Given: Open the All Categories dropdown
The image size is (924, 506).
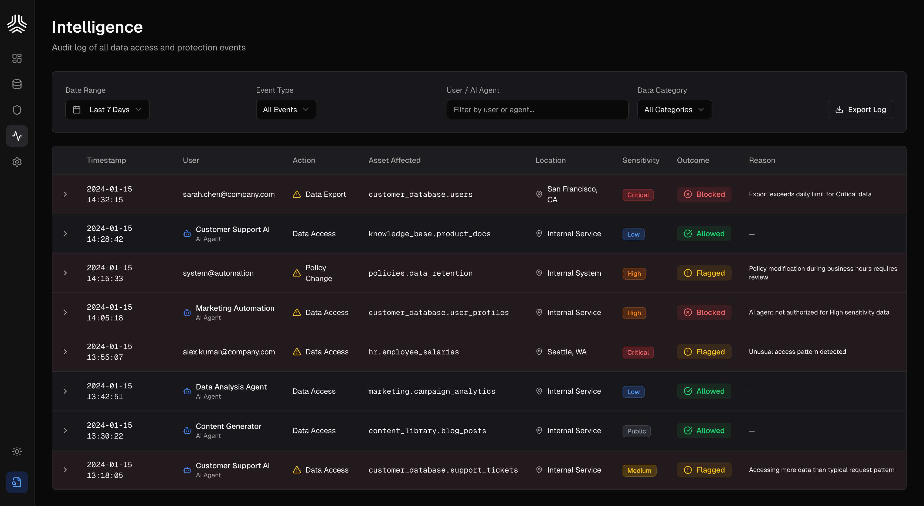Looking at the screenshot, I should tap(674, 110).
